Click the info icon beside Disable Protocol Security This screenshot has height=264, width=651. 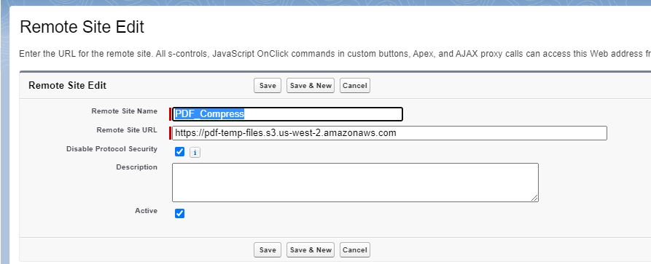pyautogui.click(x=195, y=153)
